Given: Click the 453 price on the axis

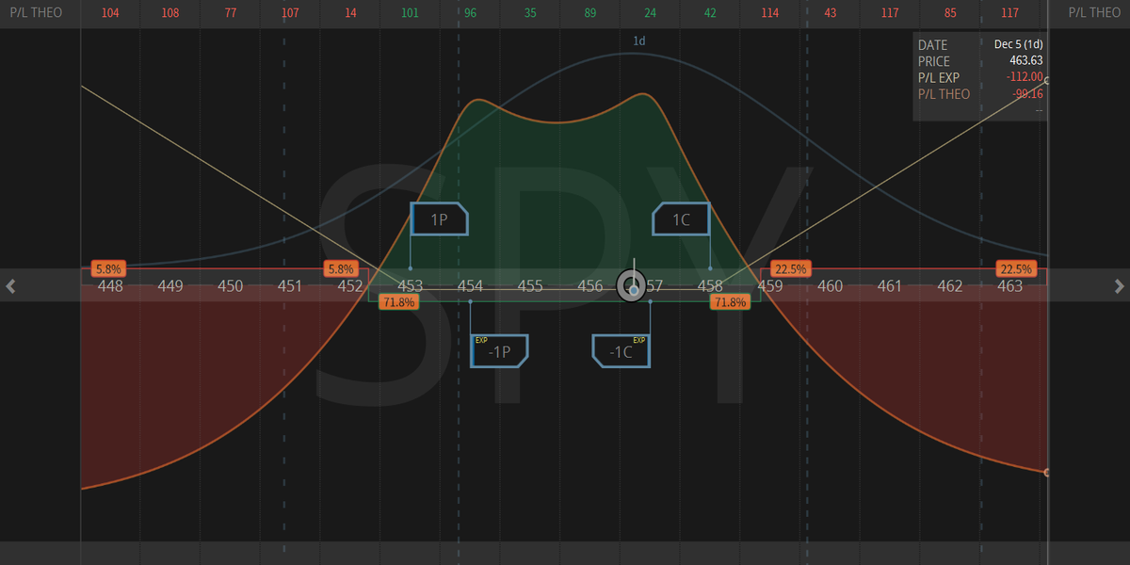Looking at the screenshot, I should coord(411,286).
